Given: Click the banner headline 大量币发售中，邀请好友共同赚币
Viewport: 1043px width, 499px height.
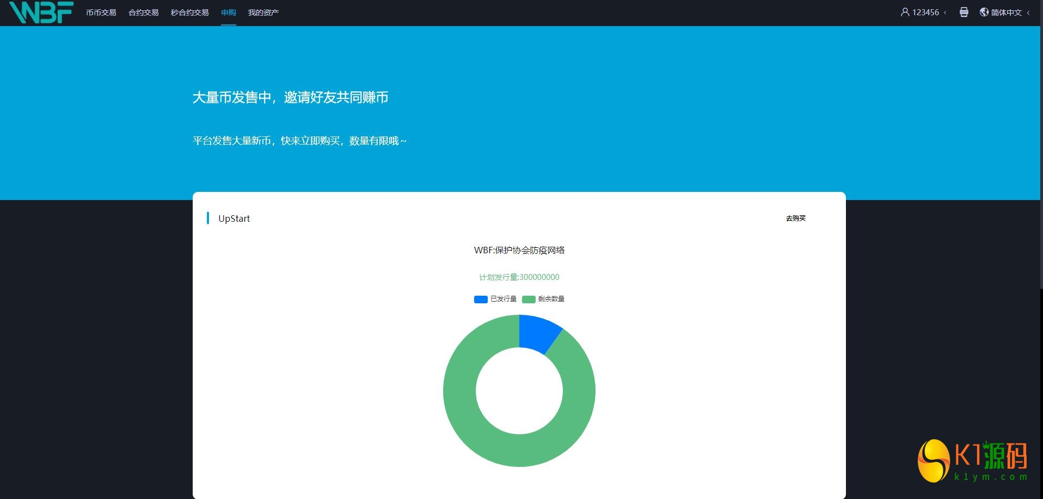Looking at the screenshot, I should [x=291, y=97].
